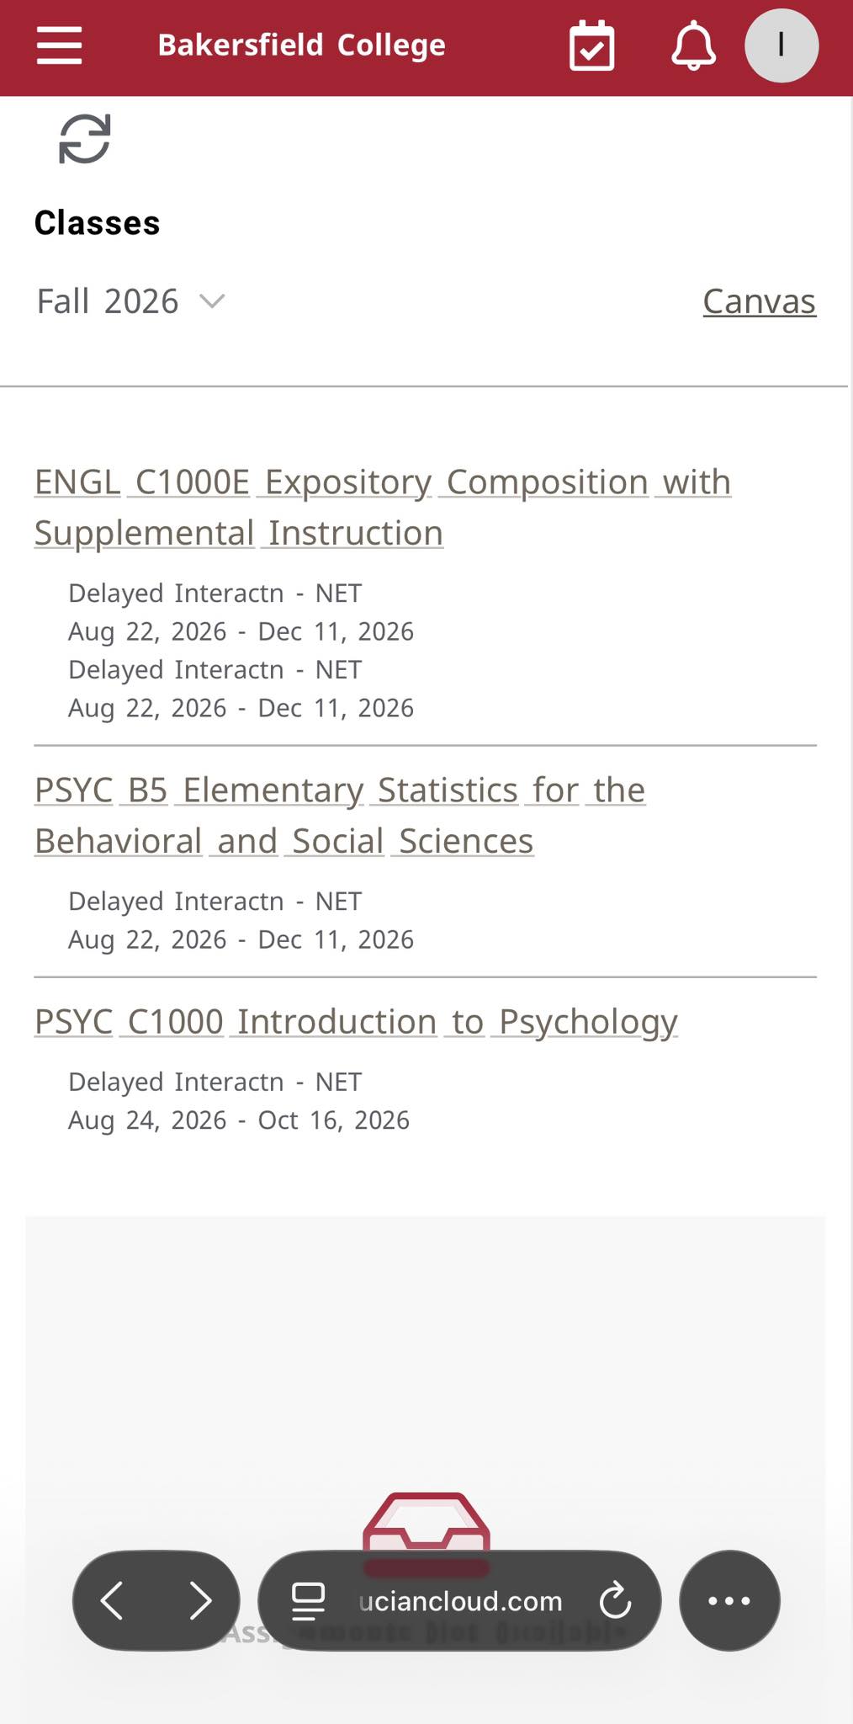Viewport: 853px width, 1724px height.
Task: Open the user profile avatar
Action: click(x=781, y=45)
